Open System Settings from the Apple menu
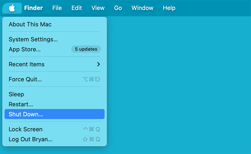Image resolution: width=251 pixels, height=154 pixels. (x=33, y=40)
